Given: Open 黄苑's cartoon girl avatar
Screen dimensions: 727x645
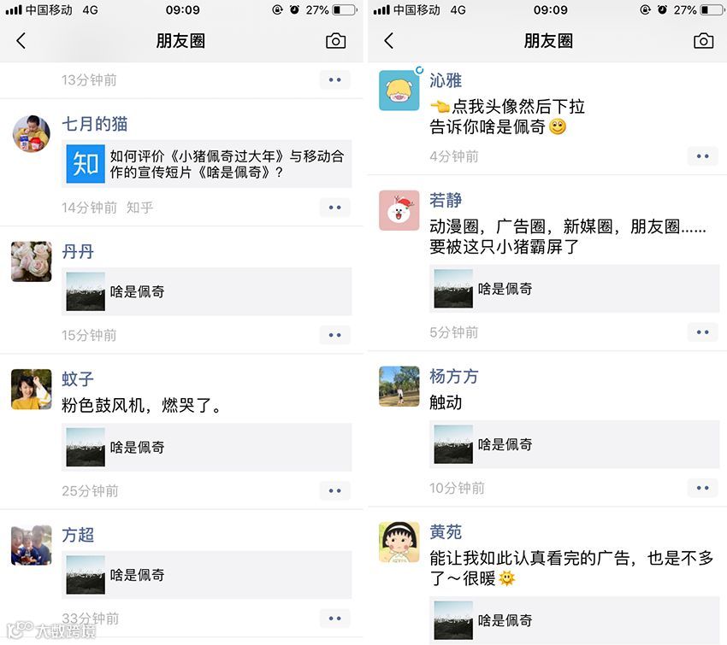Looking at the screenshot, I should [399, 542].
